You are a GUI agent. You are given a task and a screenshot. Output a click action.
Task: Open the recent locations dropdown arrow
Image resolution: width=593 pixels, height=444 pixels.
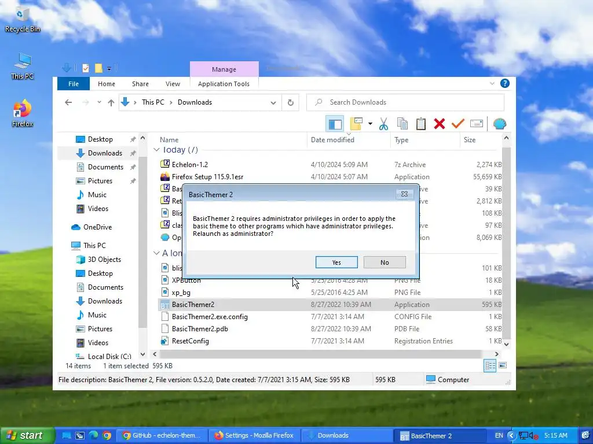point(99,102)
